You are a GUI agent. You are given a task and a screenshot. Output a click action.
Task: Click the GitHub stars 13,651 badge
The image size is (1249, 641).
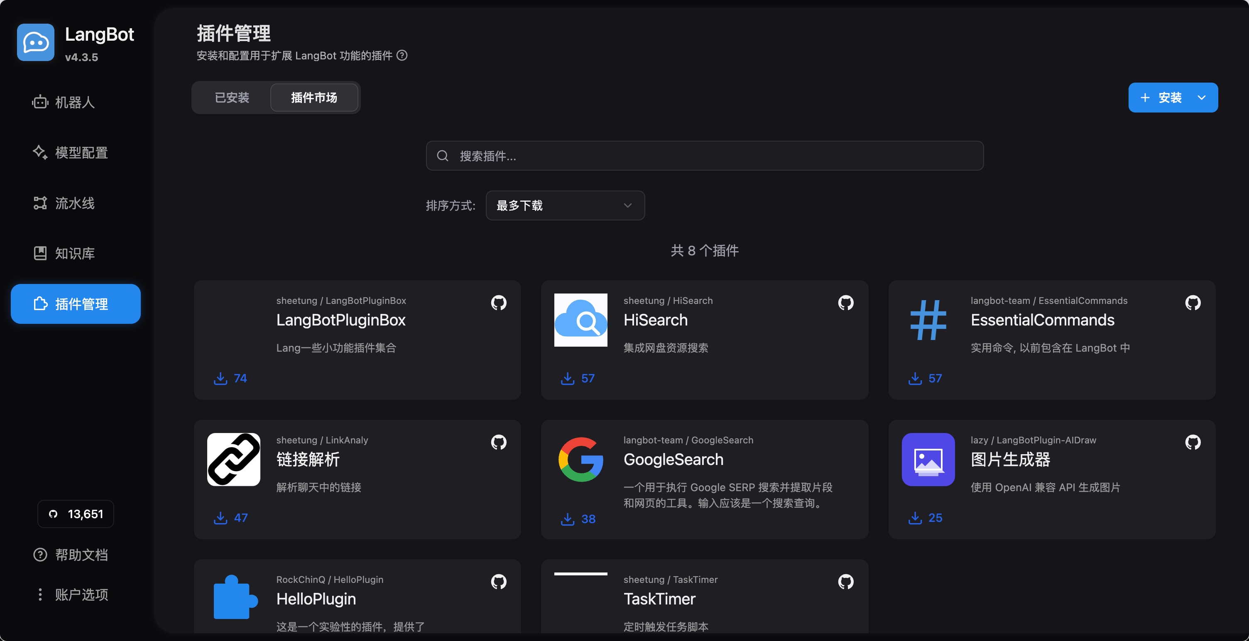tap(76, 514)
